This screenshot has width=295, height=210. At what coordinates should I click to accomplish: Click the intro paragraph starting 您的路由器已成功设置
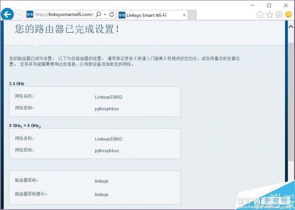point(124,61)
